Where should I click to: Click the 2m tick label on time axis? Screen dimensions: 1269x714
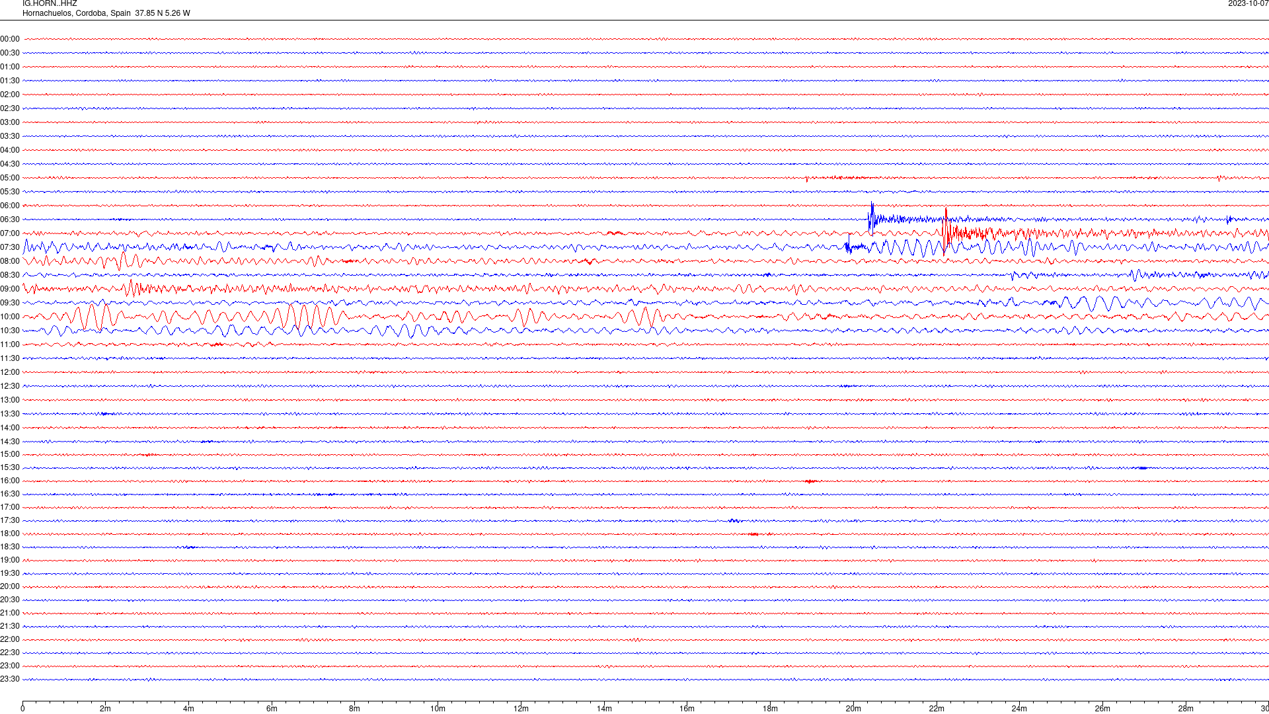tap(105, 709)
